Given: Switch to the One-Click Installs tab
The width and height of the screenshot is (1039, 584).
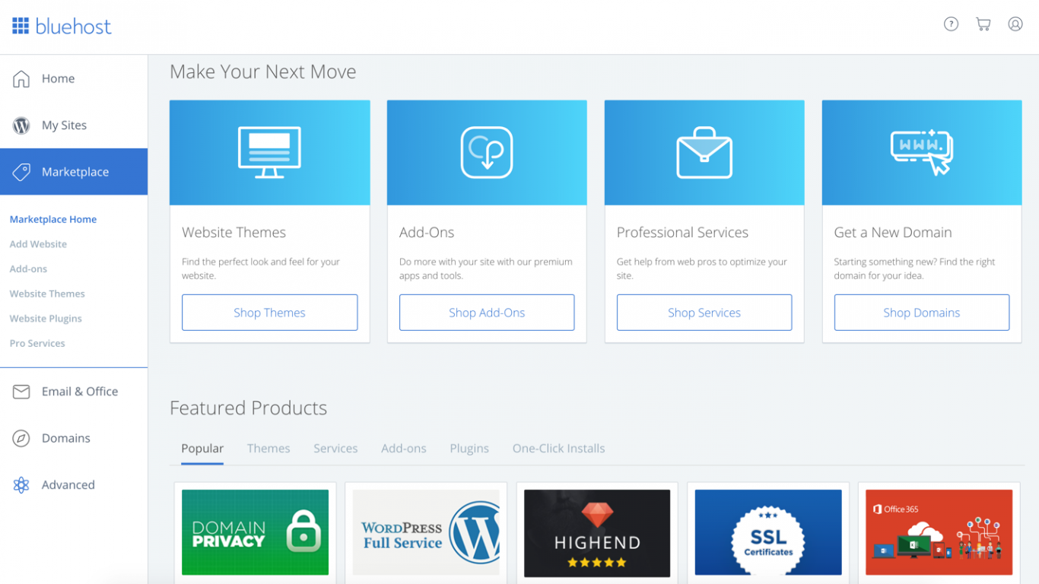Looking at the screenshot, I should (558, 448).
